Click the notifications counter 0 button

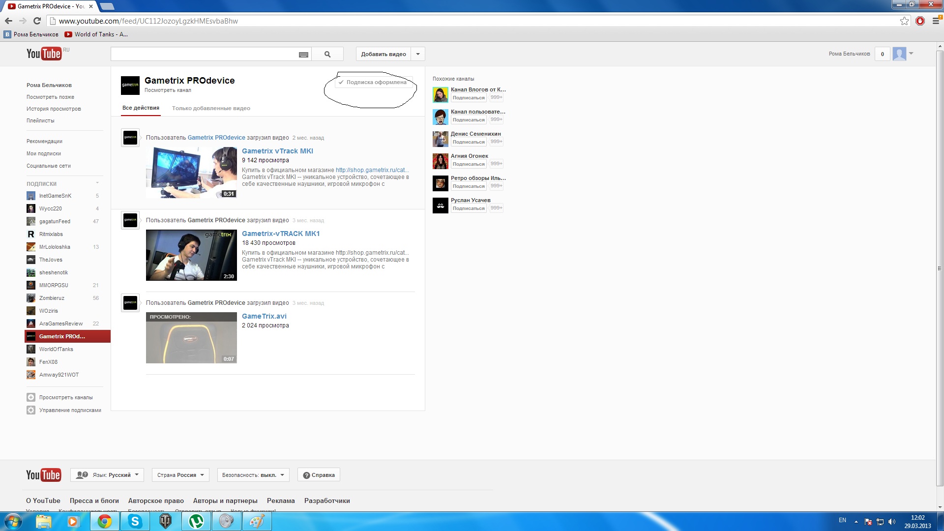(x=883, y=54)
